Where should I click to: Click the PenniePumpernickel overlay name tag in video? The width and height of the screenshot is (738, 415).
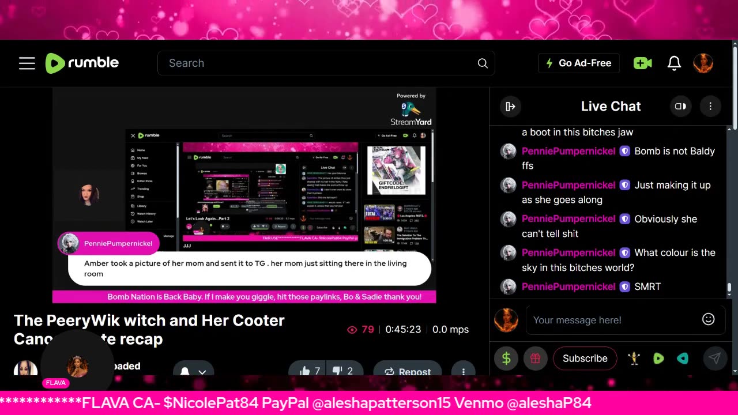pyautogui.click(x=108, y=243)
